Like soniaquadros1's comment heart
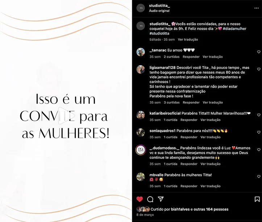 [x=259, y=132]
